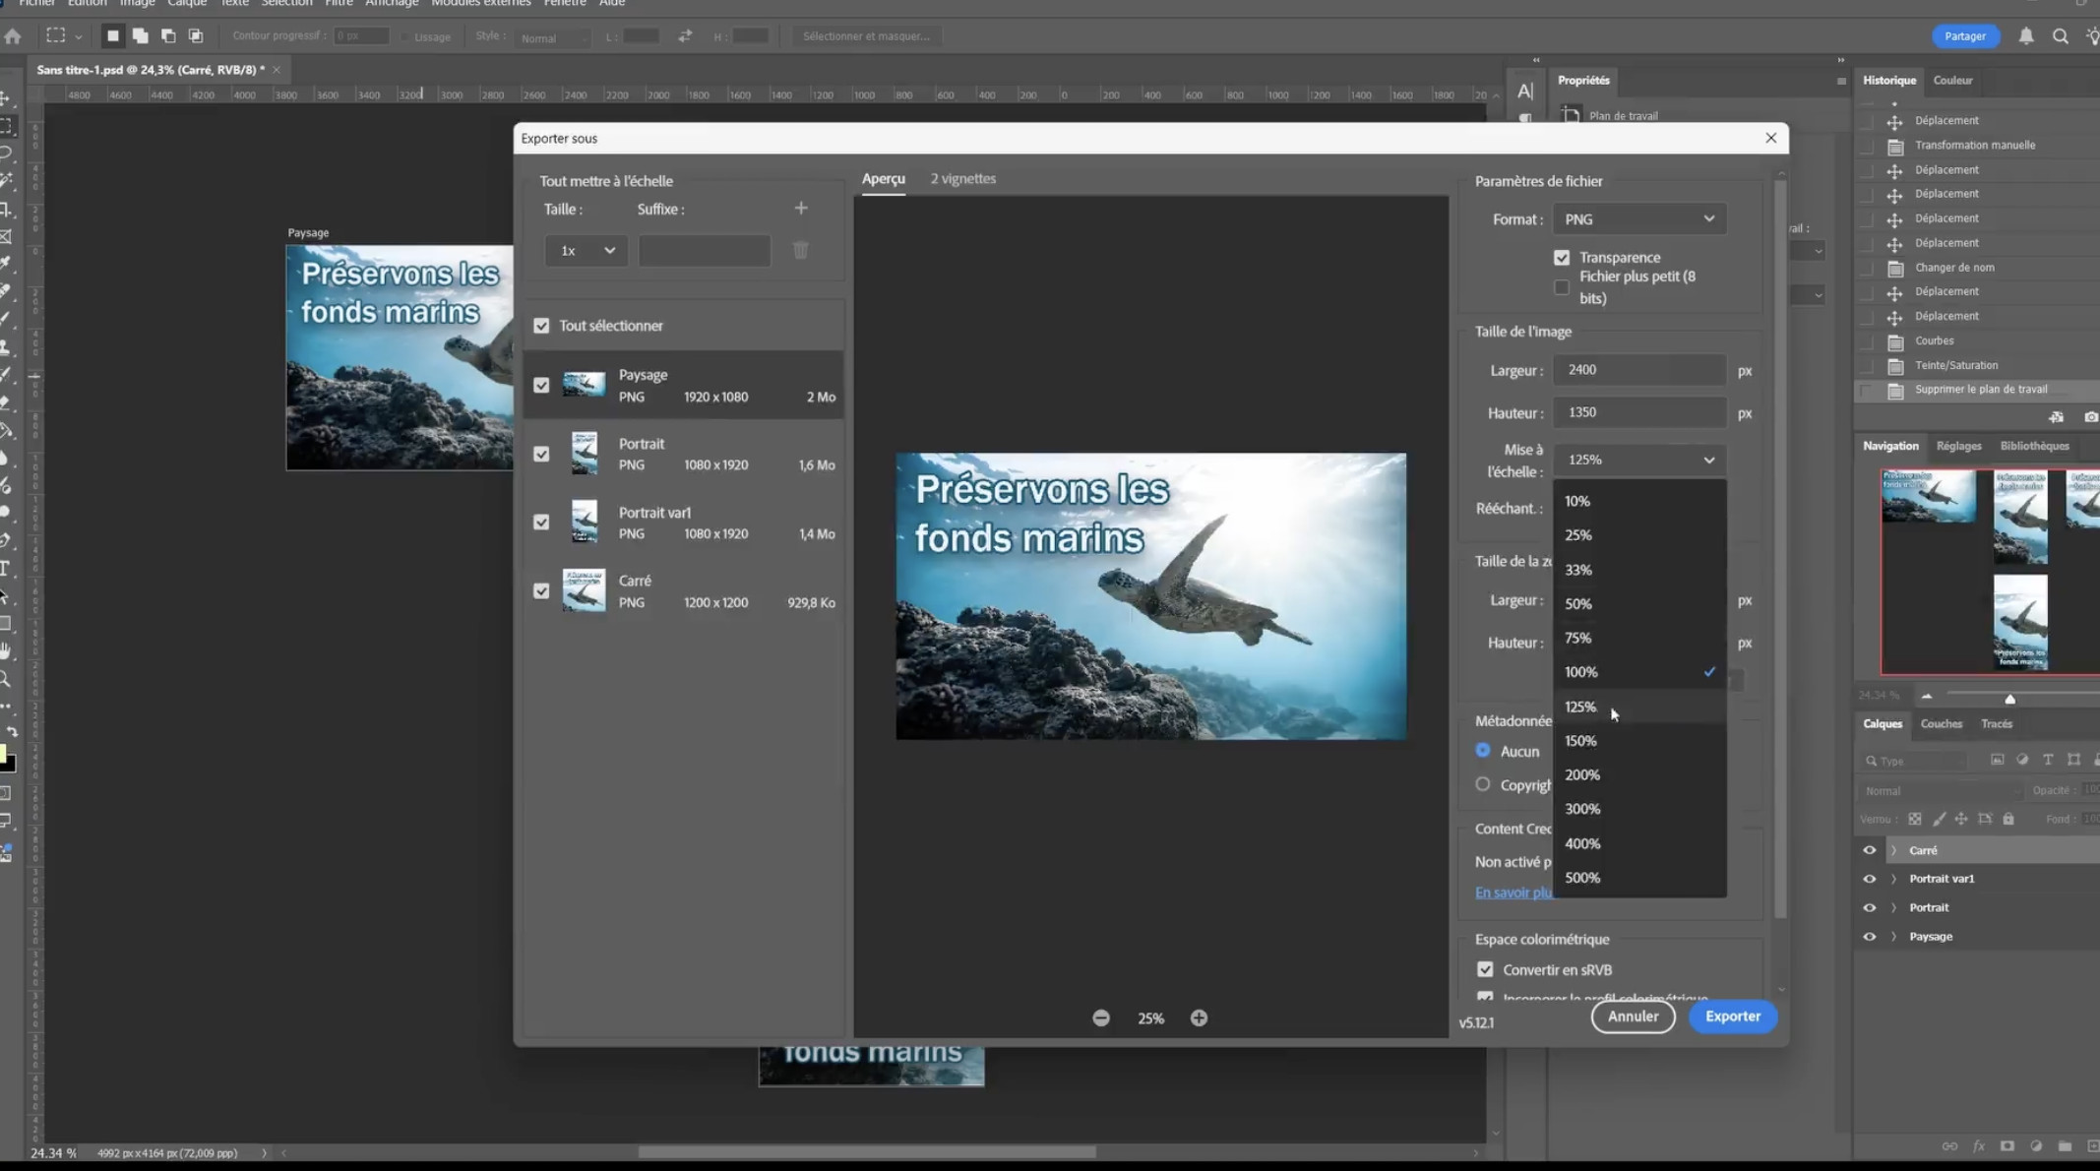This screenshot has height=1171, width=2100.
Task: Choose 150% from the scale list
Action: (1580, 741)
